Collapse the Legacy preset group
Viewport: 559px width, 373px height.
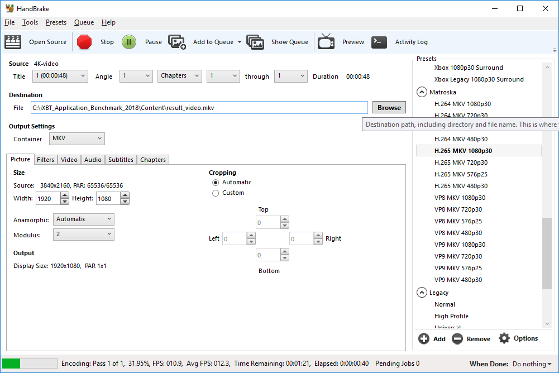tap(422, 293)
